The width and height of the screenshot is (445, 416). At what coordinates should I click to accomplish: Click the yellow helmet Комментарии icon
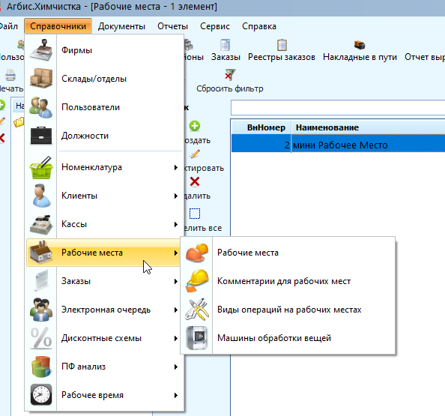pyautogui.click(x=197, y=281)
